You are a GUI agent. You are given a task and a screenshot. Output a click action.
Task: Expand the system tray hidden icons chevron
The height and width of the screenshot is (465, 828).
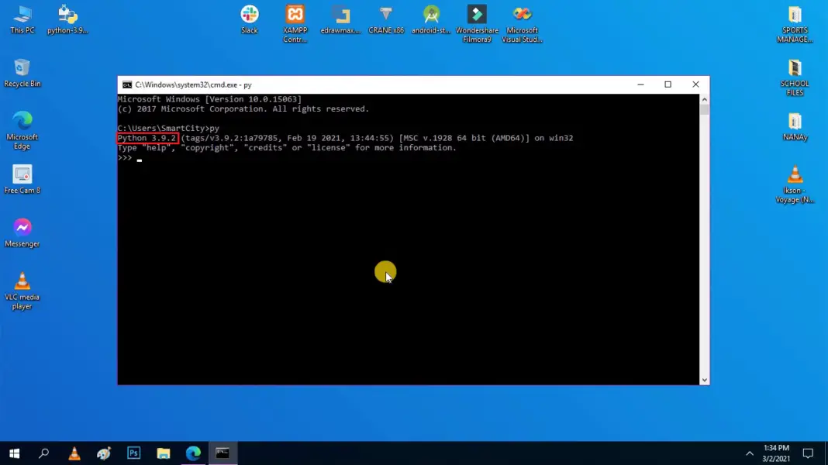(x=749, y=453)
